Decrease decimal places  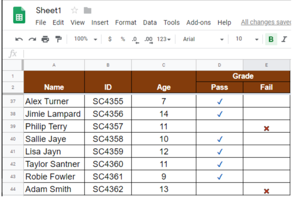coord(135,39)
